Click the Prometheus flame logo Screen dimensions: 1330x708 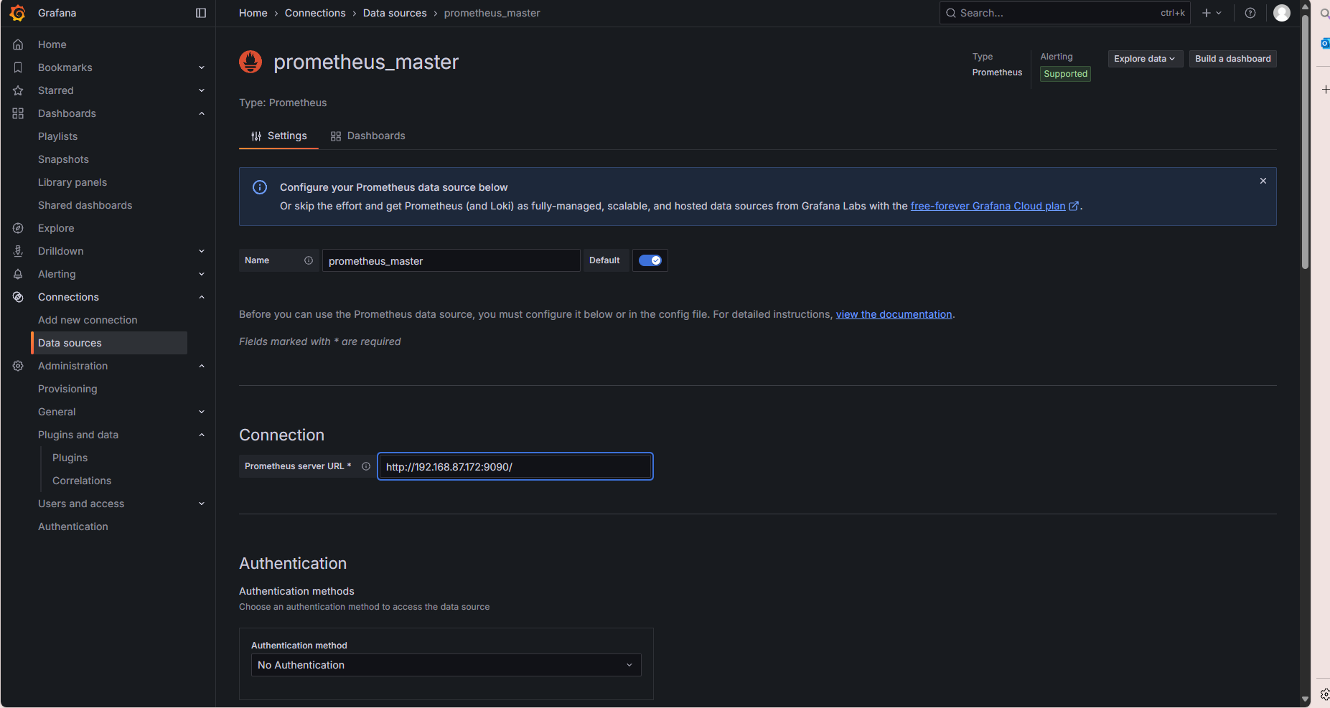tap(250, 62)
